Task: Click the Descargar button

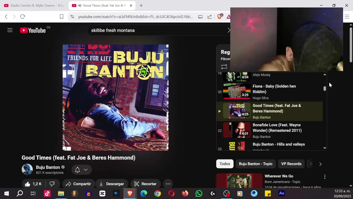Action: [111, 184]
